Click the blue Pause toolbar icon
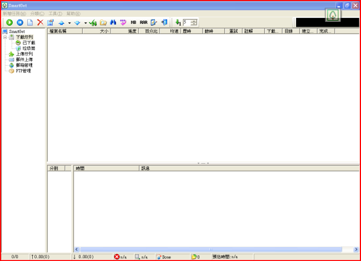This screenshot has width=361, height=261. pyautogui.click(x=19, y=22)
